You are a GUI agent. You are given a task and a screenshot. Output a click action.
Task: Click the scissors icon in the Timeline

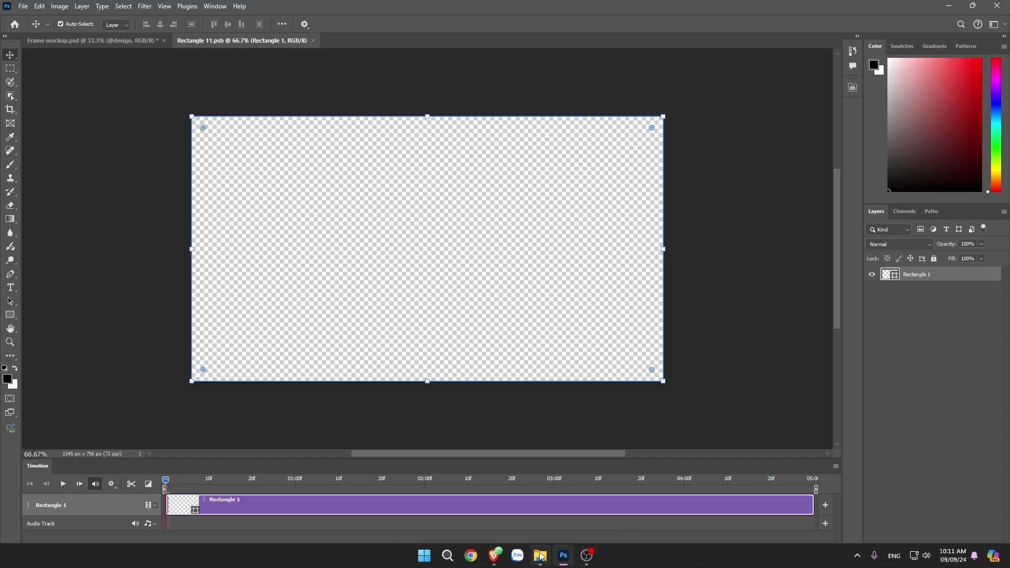point(131,483)
